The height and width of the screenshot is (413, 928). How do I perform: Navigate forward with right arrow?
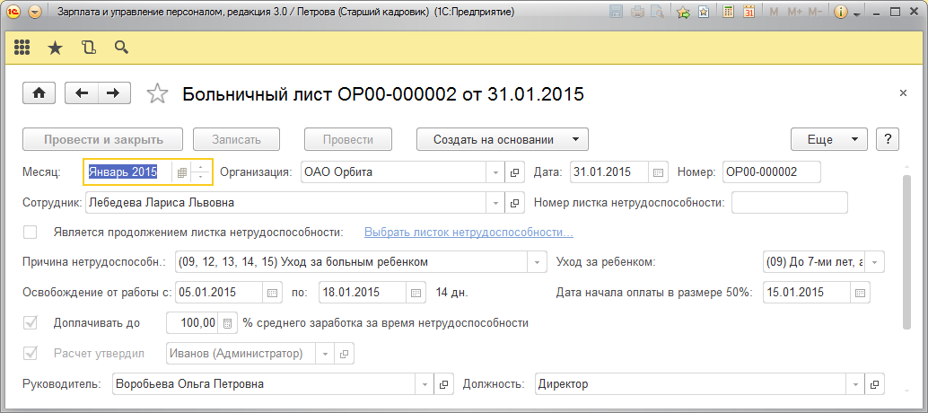(114, 92)
